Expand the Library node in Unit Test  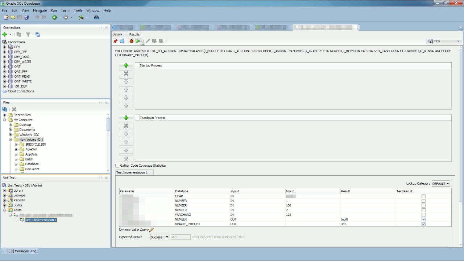(x=5, y=191)
